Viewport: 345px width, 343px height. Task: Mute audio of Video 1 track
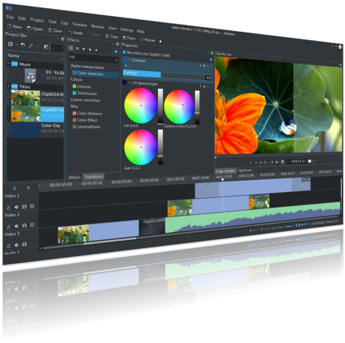[17, 207]
